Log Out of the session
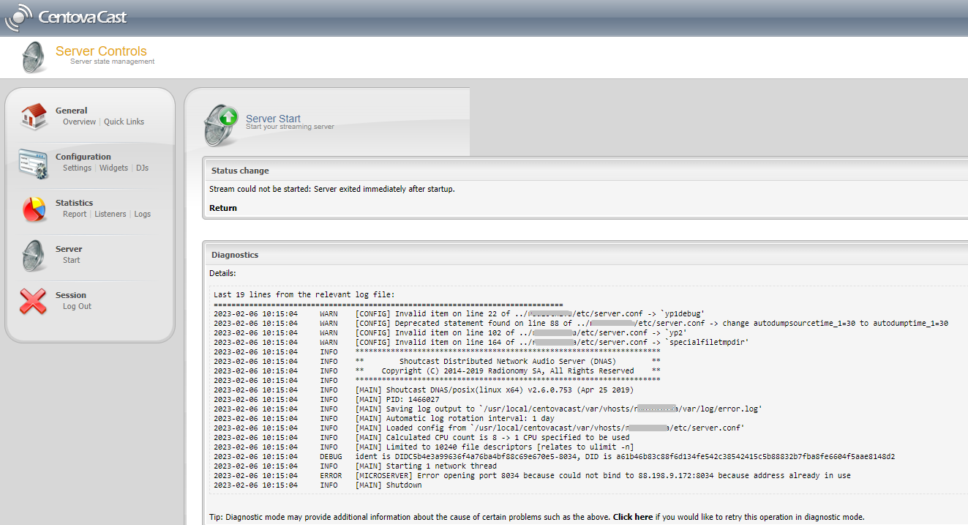This screenshot has width=968, height=525. coord(77,307)
